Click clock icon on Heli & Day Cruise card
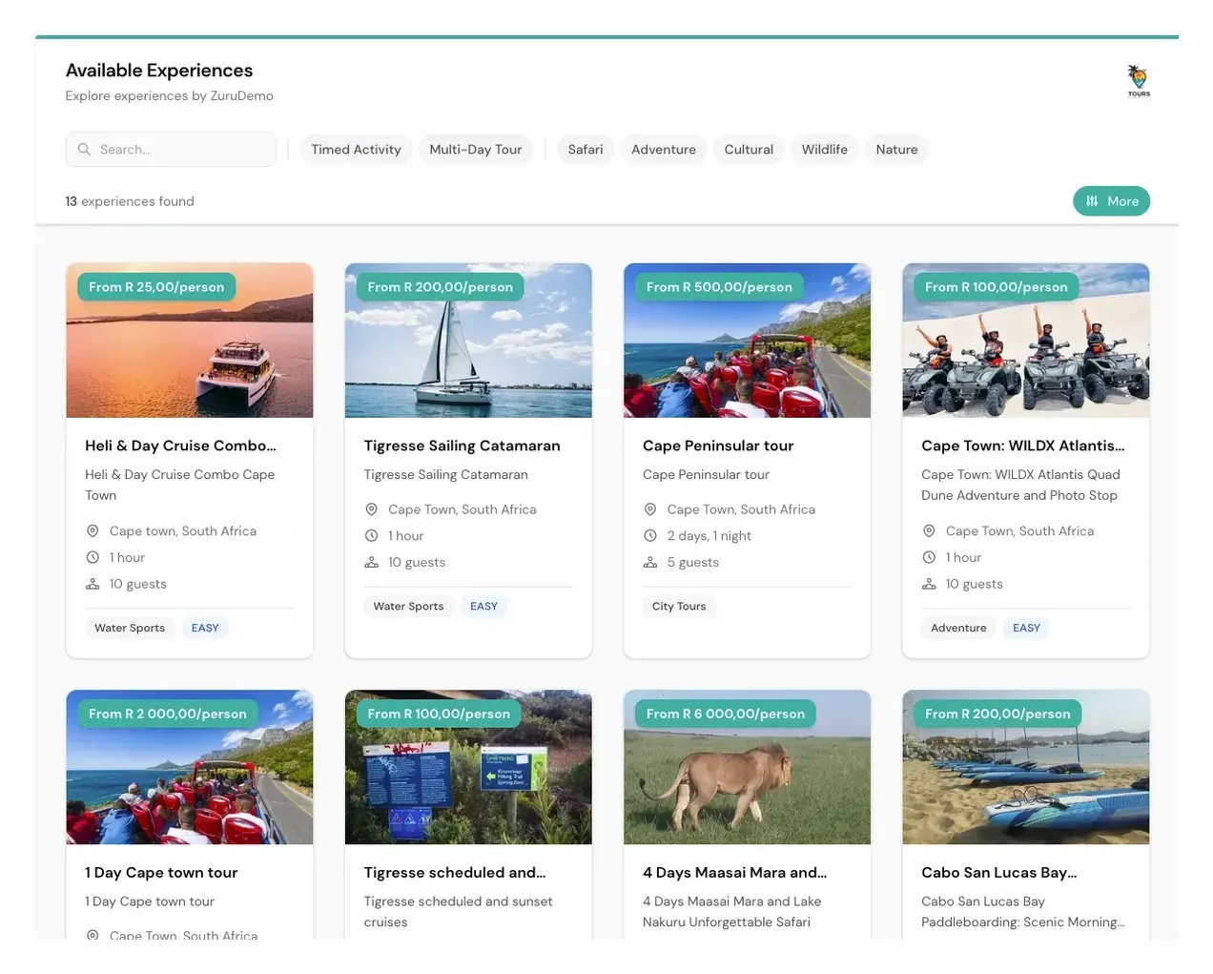This screenshot has width=1213, height=974. tap(93, 558)
